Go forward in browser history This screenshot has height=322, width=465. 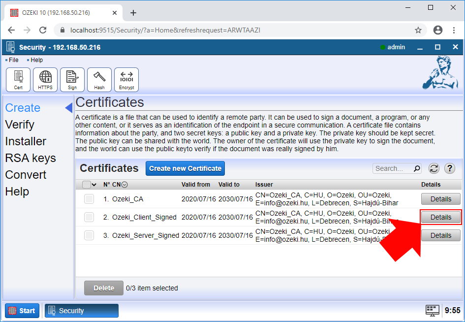27,30
